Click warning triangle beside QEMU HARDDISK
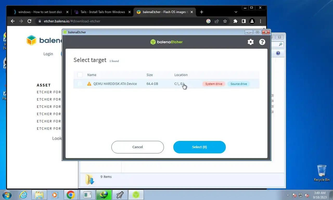The height and width of the screenshot is (200, 333). 89,84
